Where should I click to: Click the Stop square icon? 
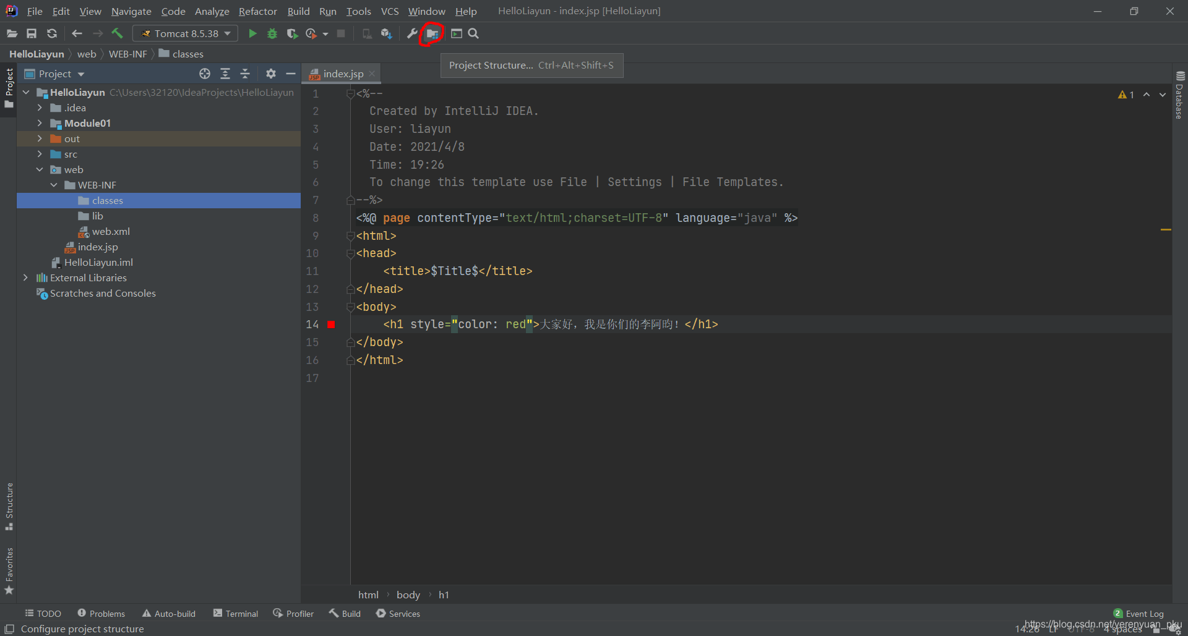point(341,33)
